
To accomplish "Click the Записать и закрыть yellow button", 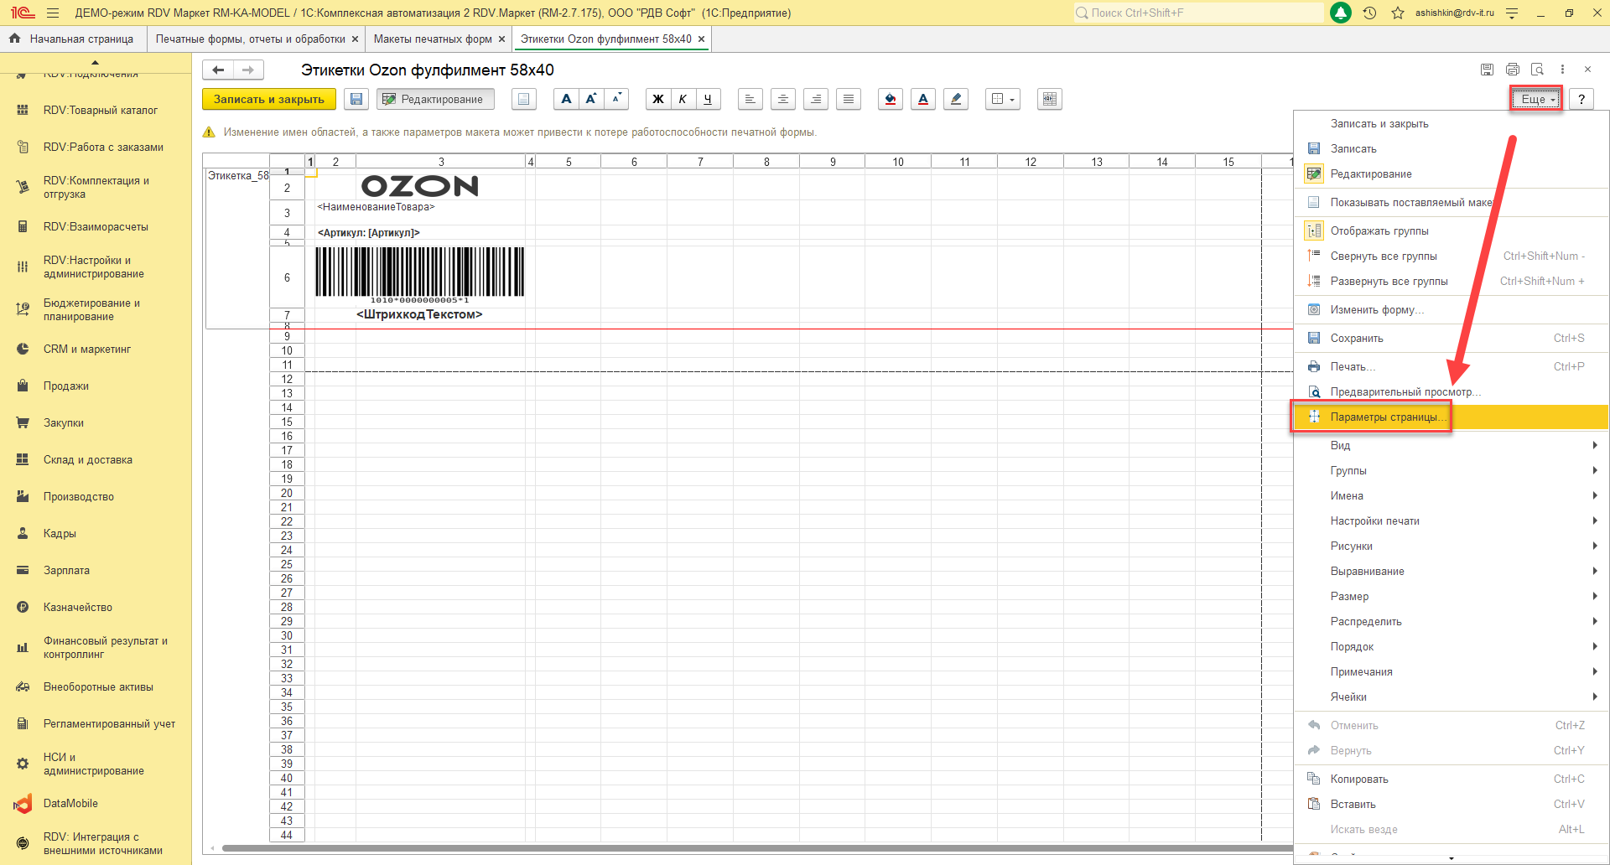I will [269, 99].
